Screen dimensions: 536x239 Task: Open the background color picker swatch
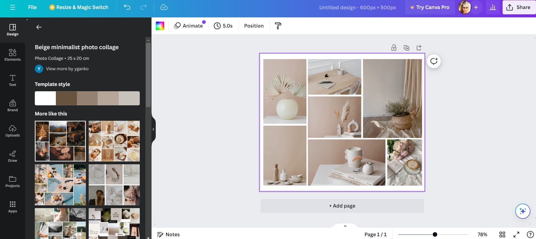tap(160, 26)
